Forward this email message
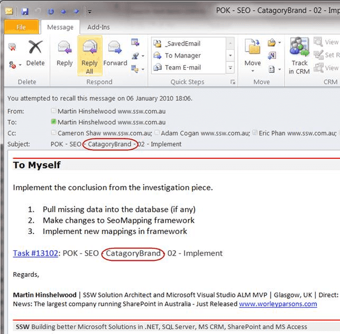This screenshot has width=340, height=334. (115, 53)
